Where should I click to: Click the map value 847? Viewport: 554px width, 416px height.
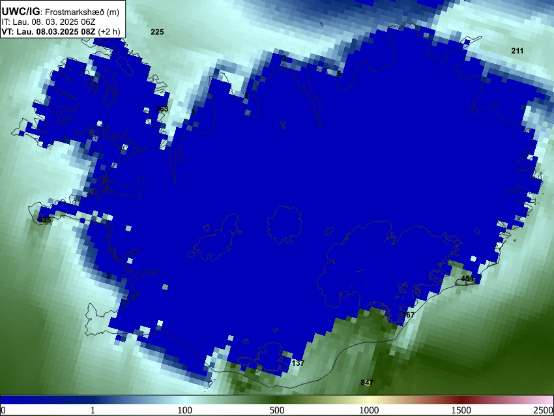tap(367, 383)
